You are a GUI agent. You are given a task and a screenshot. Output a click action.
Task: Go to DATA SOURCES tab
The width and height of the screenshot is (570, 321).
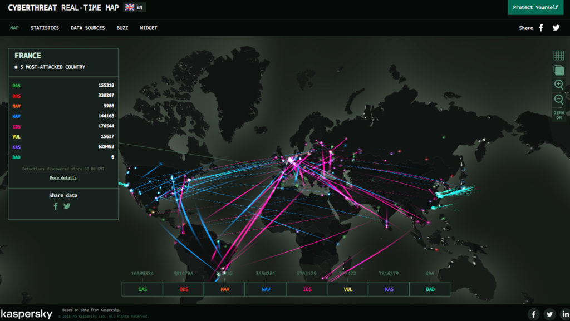point(87,28)
